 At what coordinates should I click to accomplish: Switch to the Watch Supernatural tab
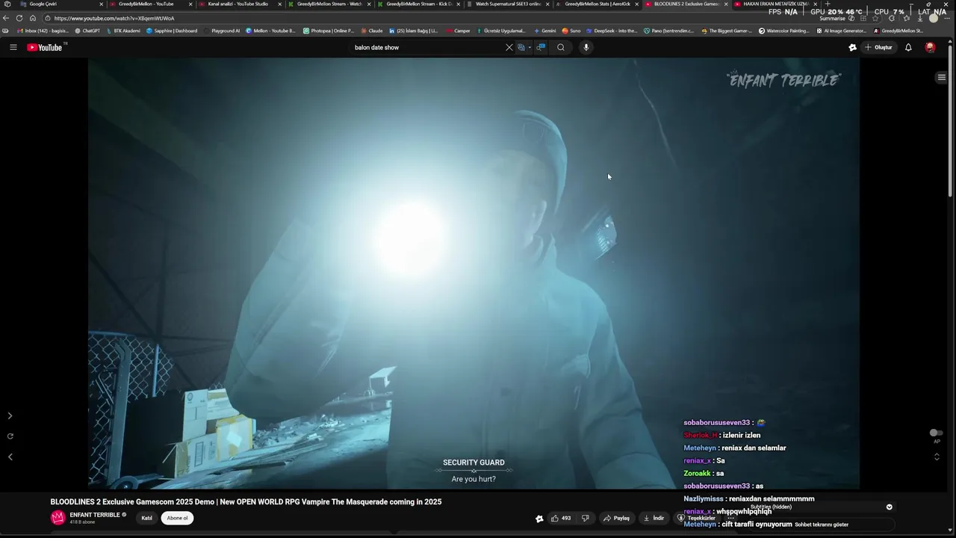point(508,4)
